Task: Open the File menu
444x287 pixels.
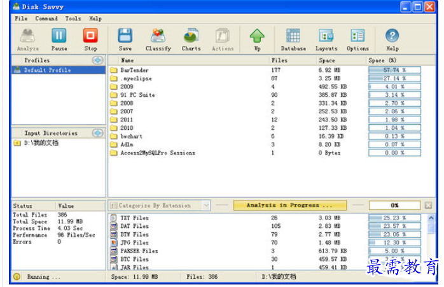Action: 21,18
